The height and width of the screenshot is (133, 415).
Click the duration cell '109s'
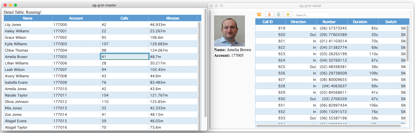(x=363, y=73)
